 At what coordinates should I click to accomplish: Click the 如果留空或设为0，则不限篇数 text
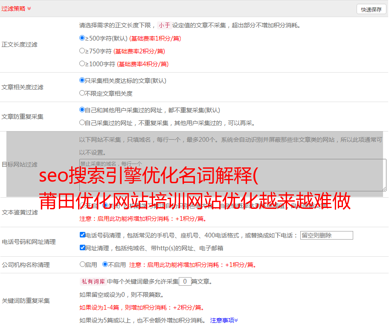[x=122, y=295]
